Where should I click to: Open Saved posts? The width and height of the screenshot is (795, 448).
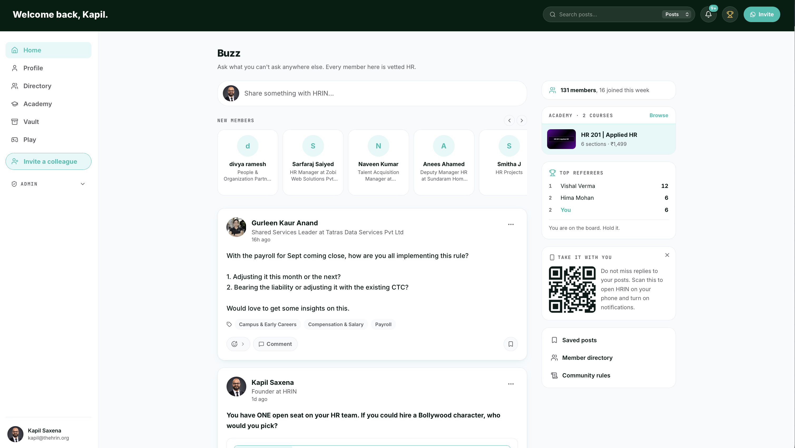(x=608, y=340)
